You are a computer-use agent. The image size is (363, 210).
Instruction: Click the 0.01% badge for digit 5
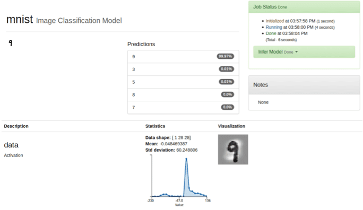(x=227, y=82)
